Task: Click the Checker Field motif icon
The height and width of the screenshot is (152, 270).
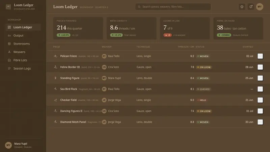Action: click(55, 100)
